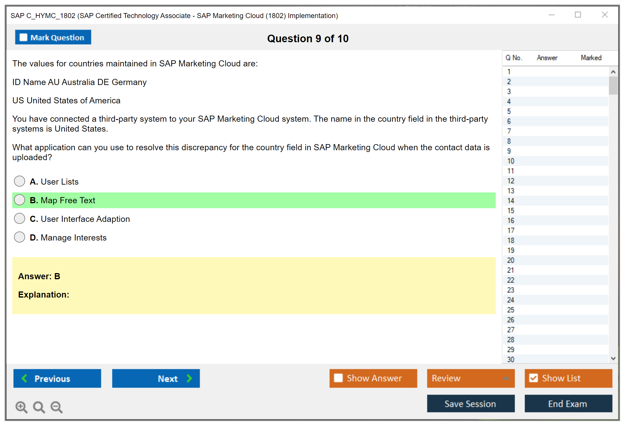Jump to question 25 in list
This screenshot has height=428, width=627.
pos(511,310)
